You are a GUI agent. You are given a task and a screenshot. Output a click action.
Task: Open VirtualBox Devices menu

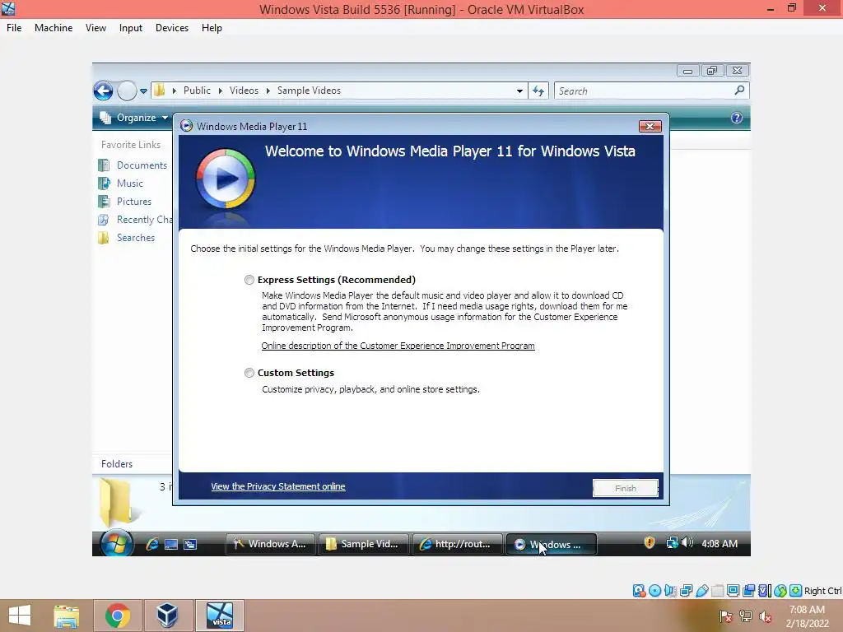172,28
